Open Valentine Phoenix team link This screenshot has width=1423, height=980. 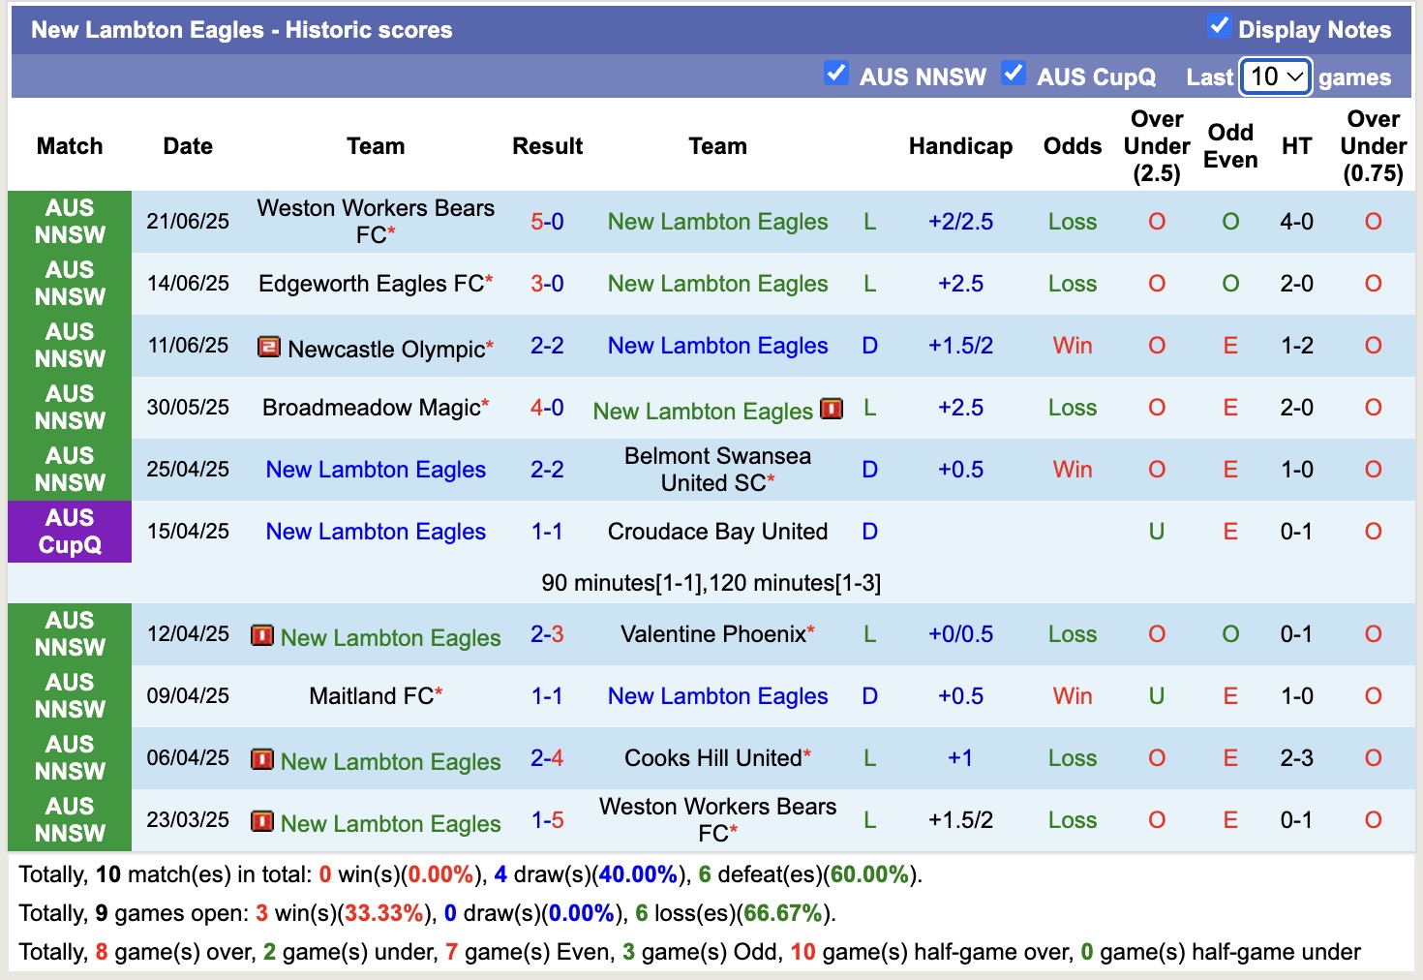pyautogui.click(x=712, y=634)
